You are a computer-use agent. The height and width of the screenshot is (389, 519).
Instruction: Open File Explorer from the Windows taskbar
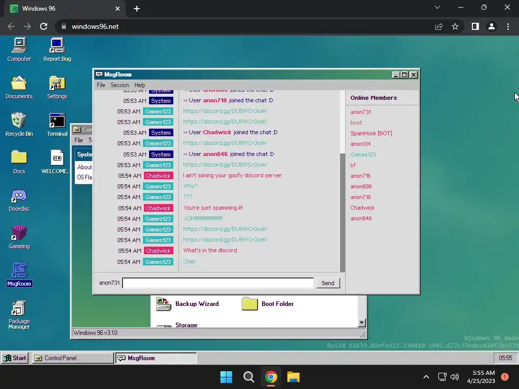(x=293, y=377)
